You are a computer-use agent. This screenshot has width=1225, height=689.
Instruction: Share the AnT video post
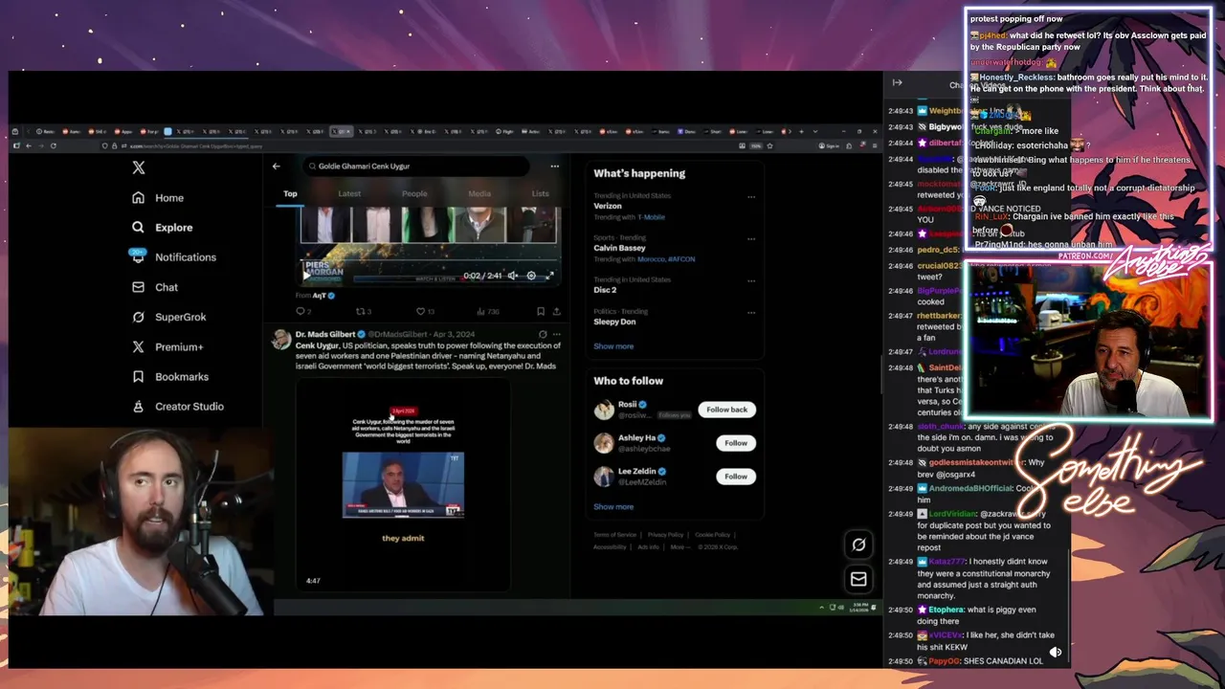tap(556, 311)
